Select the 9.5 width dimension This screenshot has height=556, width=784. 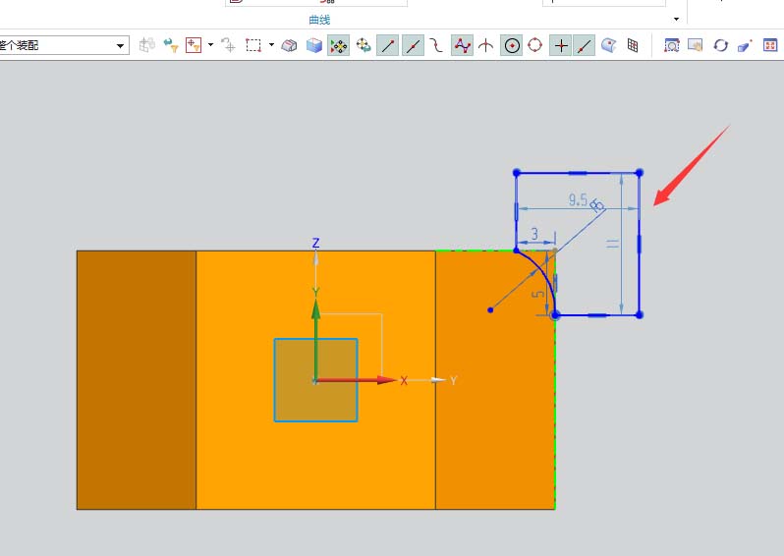click(x=578, y=200)
